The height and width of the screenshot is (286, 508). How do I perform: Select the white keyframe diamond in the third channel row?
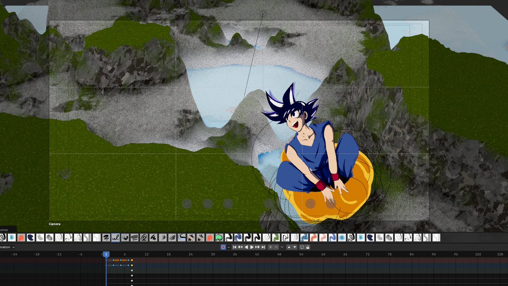[132, 270]
